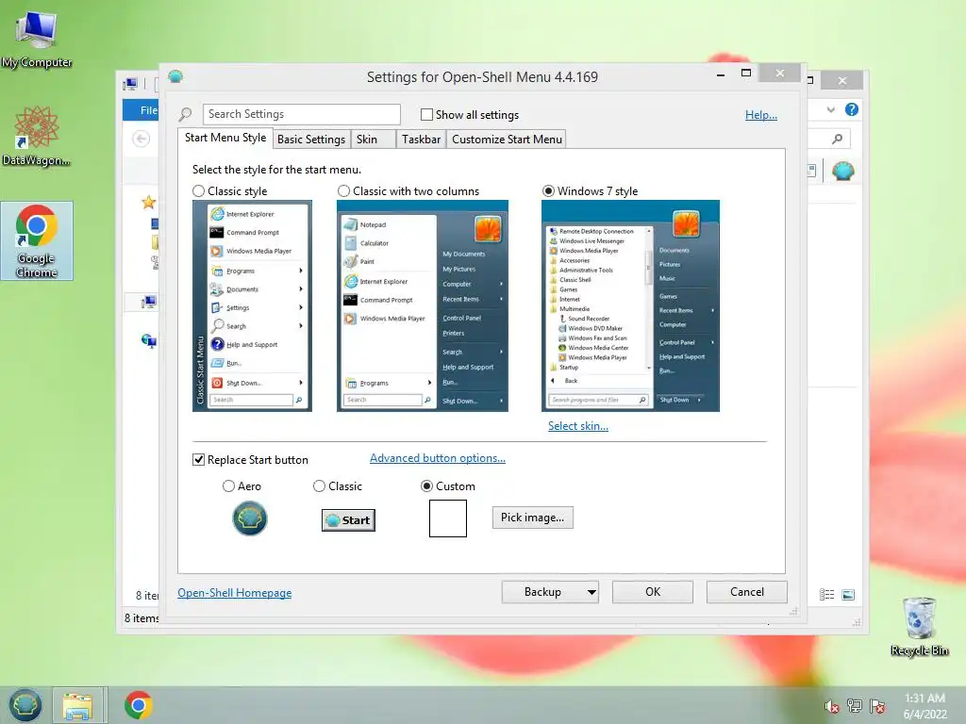Choose the Classic start button radio option
The height and width of the screenshot is (724, 966).
click(x=319, y=486)
